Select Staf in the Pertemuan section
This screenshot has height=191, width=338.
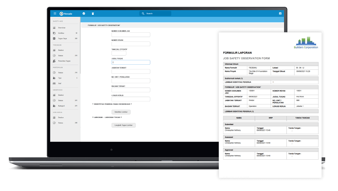(x=60, y=83)
